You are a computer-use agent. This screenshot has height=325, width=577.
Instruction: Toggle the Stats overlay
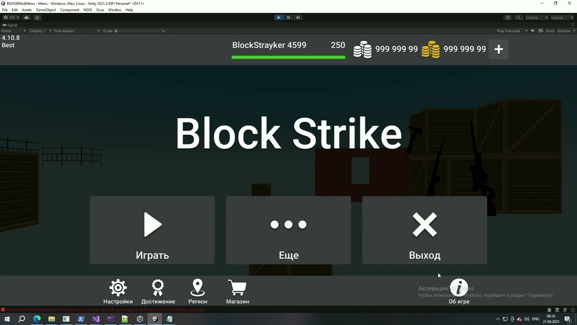pos(550,31)
